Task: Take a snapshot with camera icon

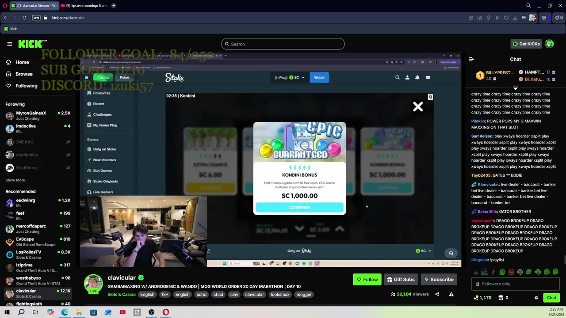Action: pos(479,18)
